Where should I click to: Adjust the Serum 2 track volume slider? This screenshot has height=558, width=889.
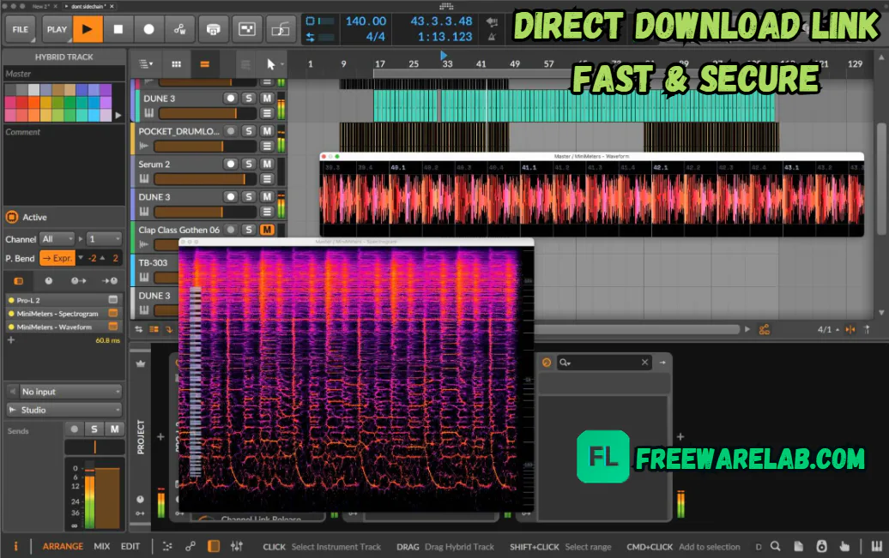click(205, 179)
